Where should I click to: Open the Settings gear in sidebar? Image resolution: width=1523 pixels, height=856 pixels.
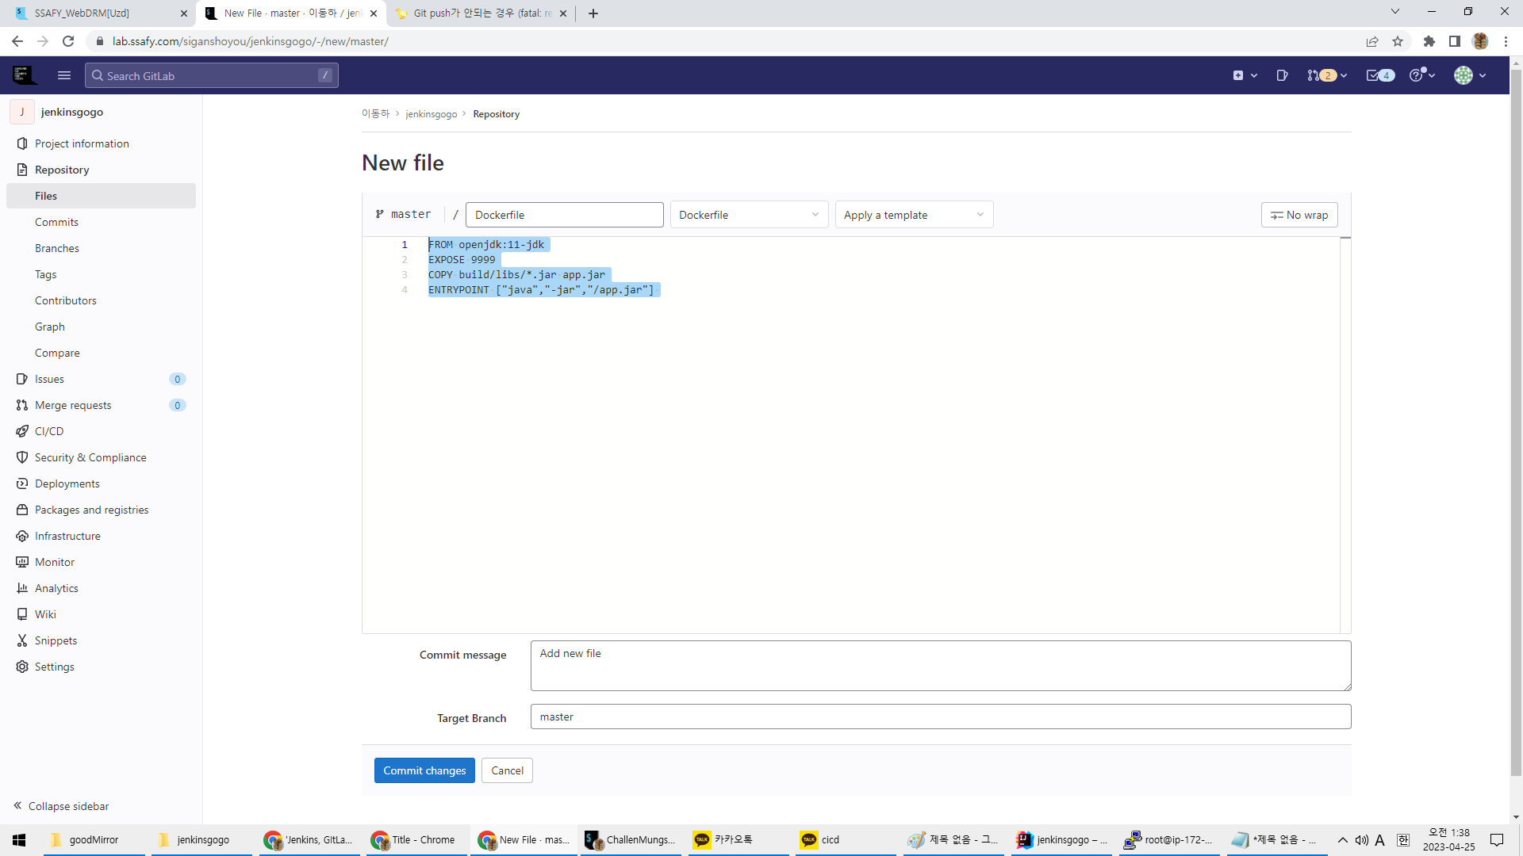click(x=22, y=667)
